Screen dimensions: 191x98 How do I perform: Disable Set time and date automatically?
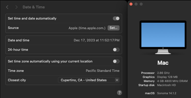[116, 19]
